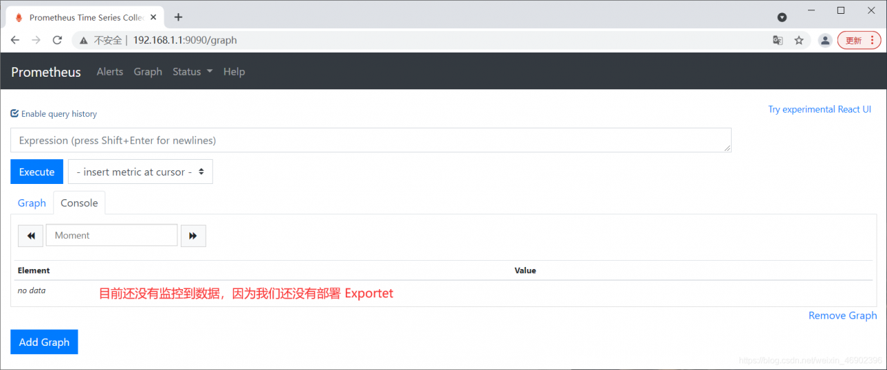The image size is (887, 370).
Task: Click the 'no data' table cell
Action: [32, 290]
